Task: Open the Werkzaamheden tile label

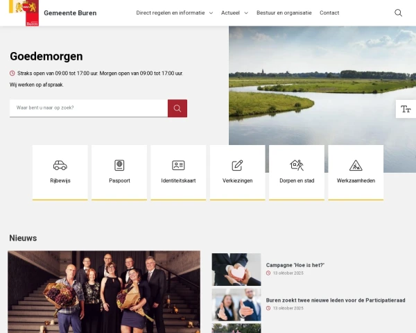Action: pos(356,180)
